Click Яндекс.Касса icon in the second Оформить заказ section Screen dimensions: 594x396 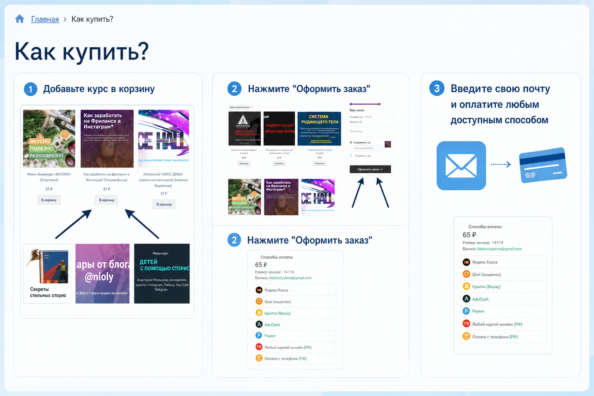point(259,290)
